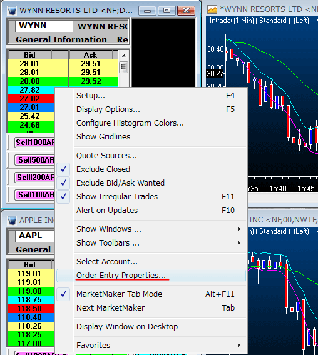This screenshot has height=355, width=318.
Task: Click the WYNN symbol input field
Action: [44, 26]
